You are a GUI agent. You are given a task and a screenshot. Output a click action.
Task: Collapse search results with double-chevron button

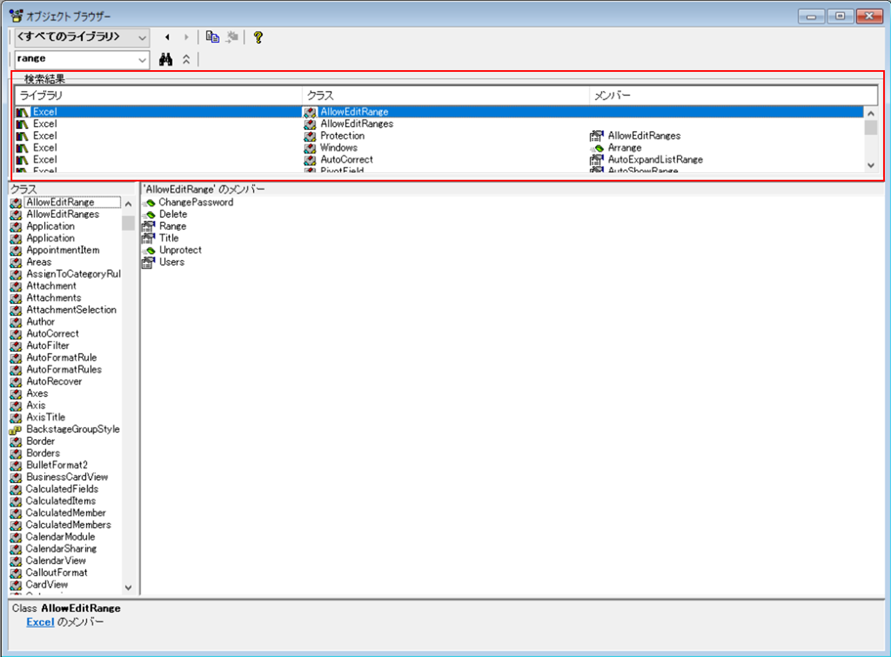pyautogui.click(x=186, y=60)
